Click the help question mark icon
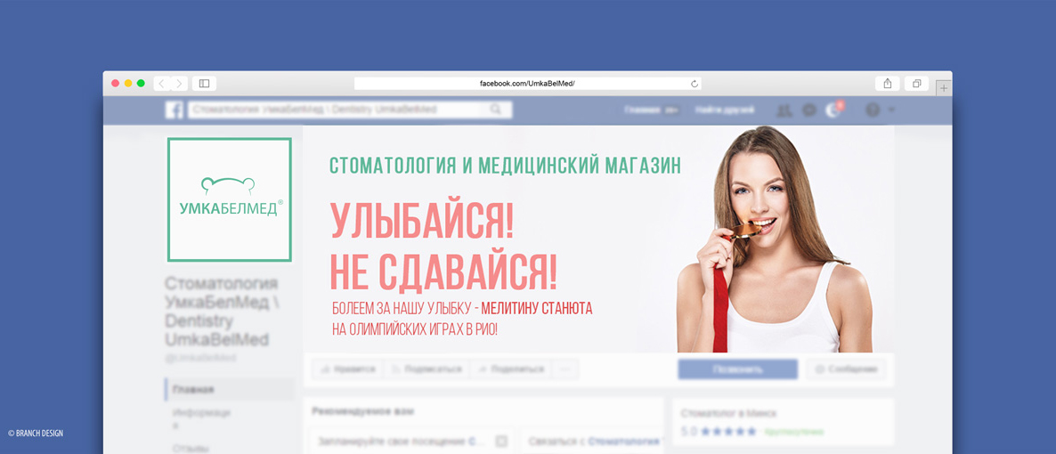 coord(873,110)
